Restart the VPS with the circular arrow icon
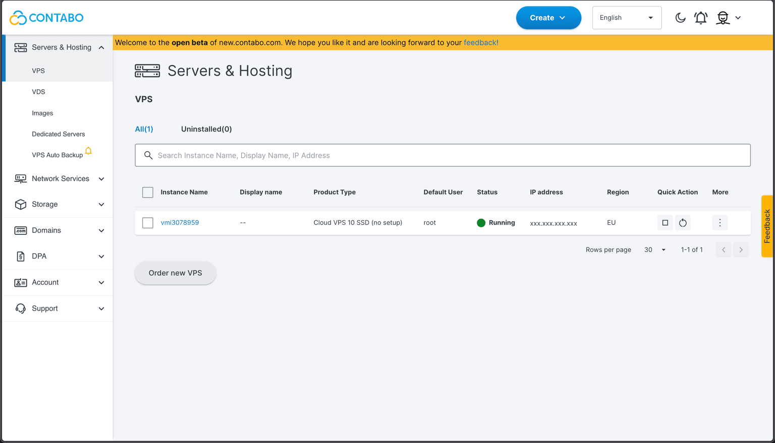This screenshot has height=443, width=775. [683, 222]
